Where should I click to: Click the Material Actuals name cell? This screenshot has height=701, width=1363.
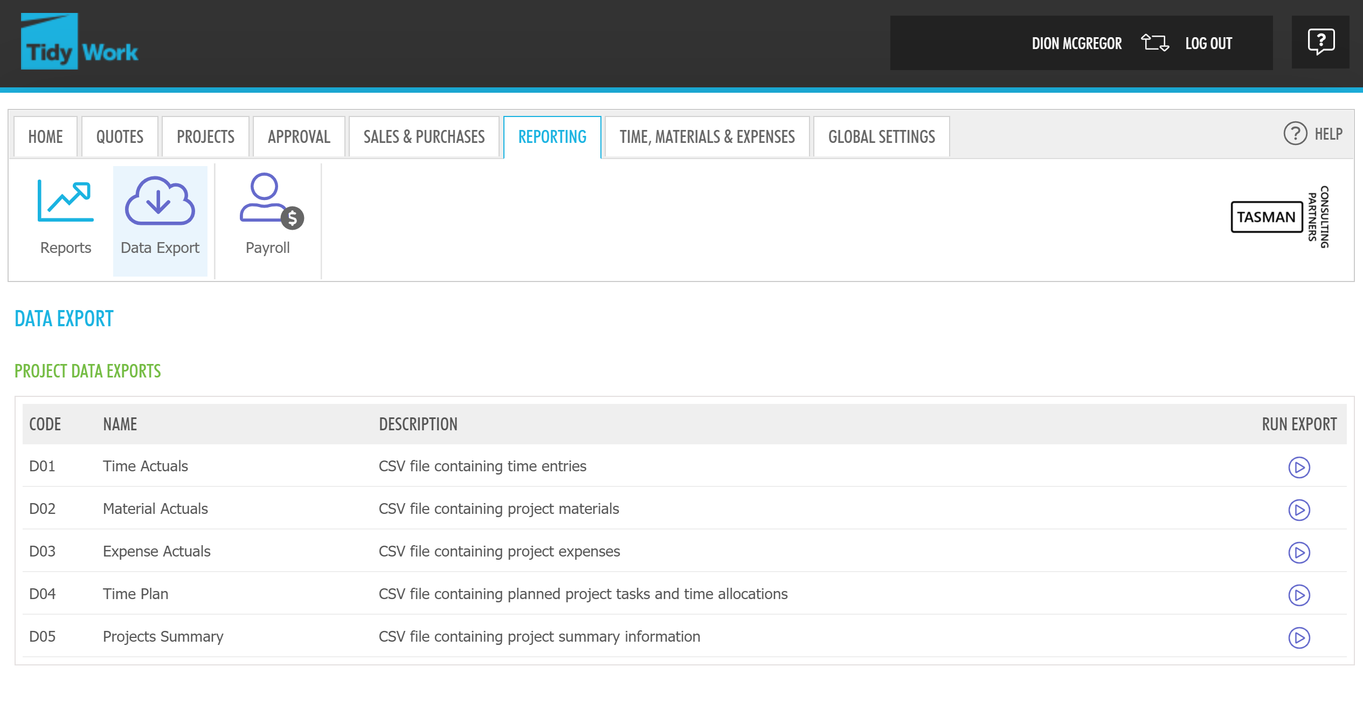[155, 509]
